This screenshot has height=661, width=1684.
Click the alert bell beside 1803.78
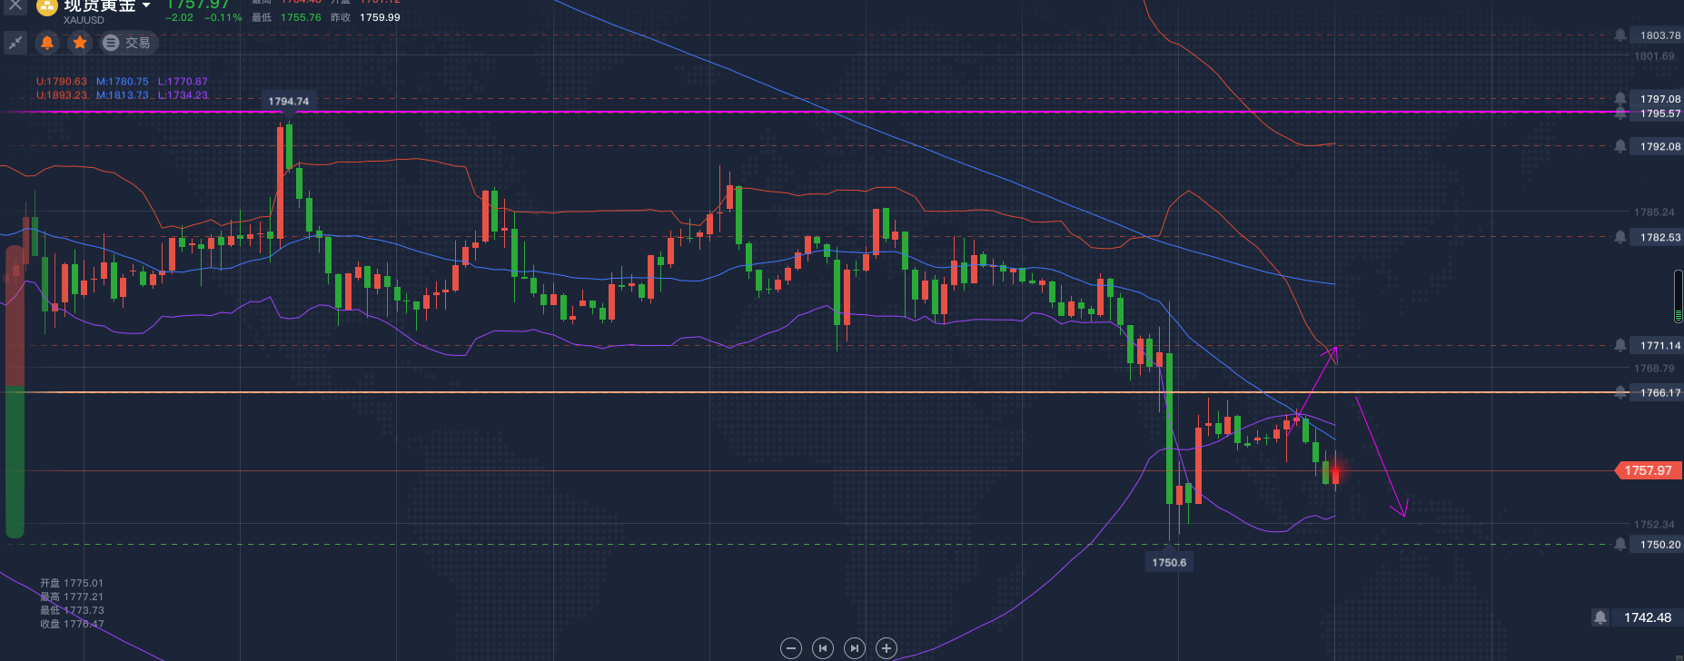pos(1620,35)
